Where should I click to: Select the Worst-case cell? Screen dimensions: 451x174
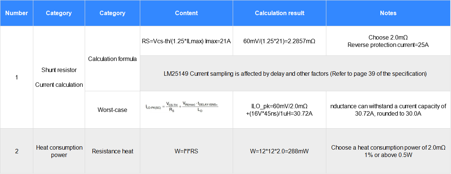click(x=112, y=110)
